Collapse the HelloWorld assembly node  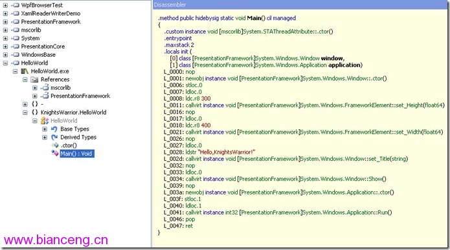[5, 63]
